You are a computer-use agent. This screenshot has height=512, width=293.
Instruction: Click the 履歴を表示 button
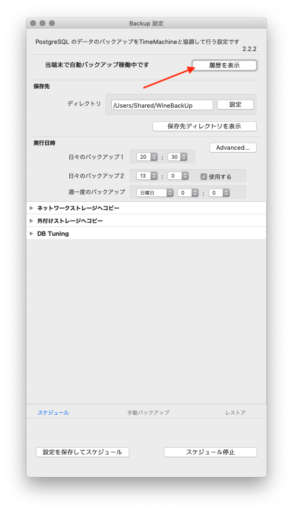[224, 65]
